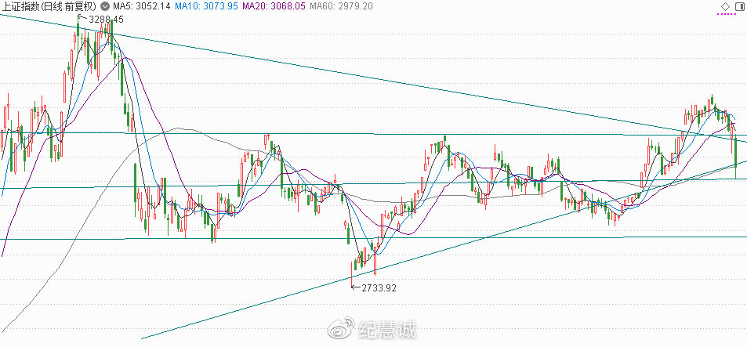This screenshot has height=347, width=747.
Task: Select the MA60: 2979.20 indicator label
Action: [x=341, y=6]
